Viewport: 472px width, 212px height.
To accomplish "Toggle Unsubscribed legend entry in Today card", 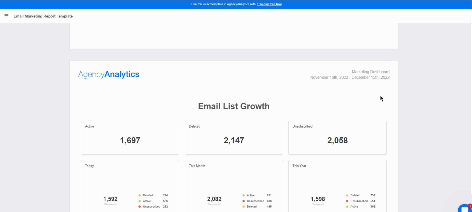I will click(x=151, y=206).
